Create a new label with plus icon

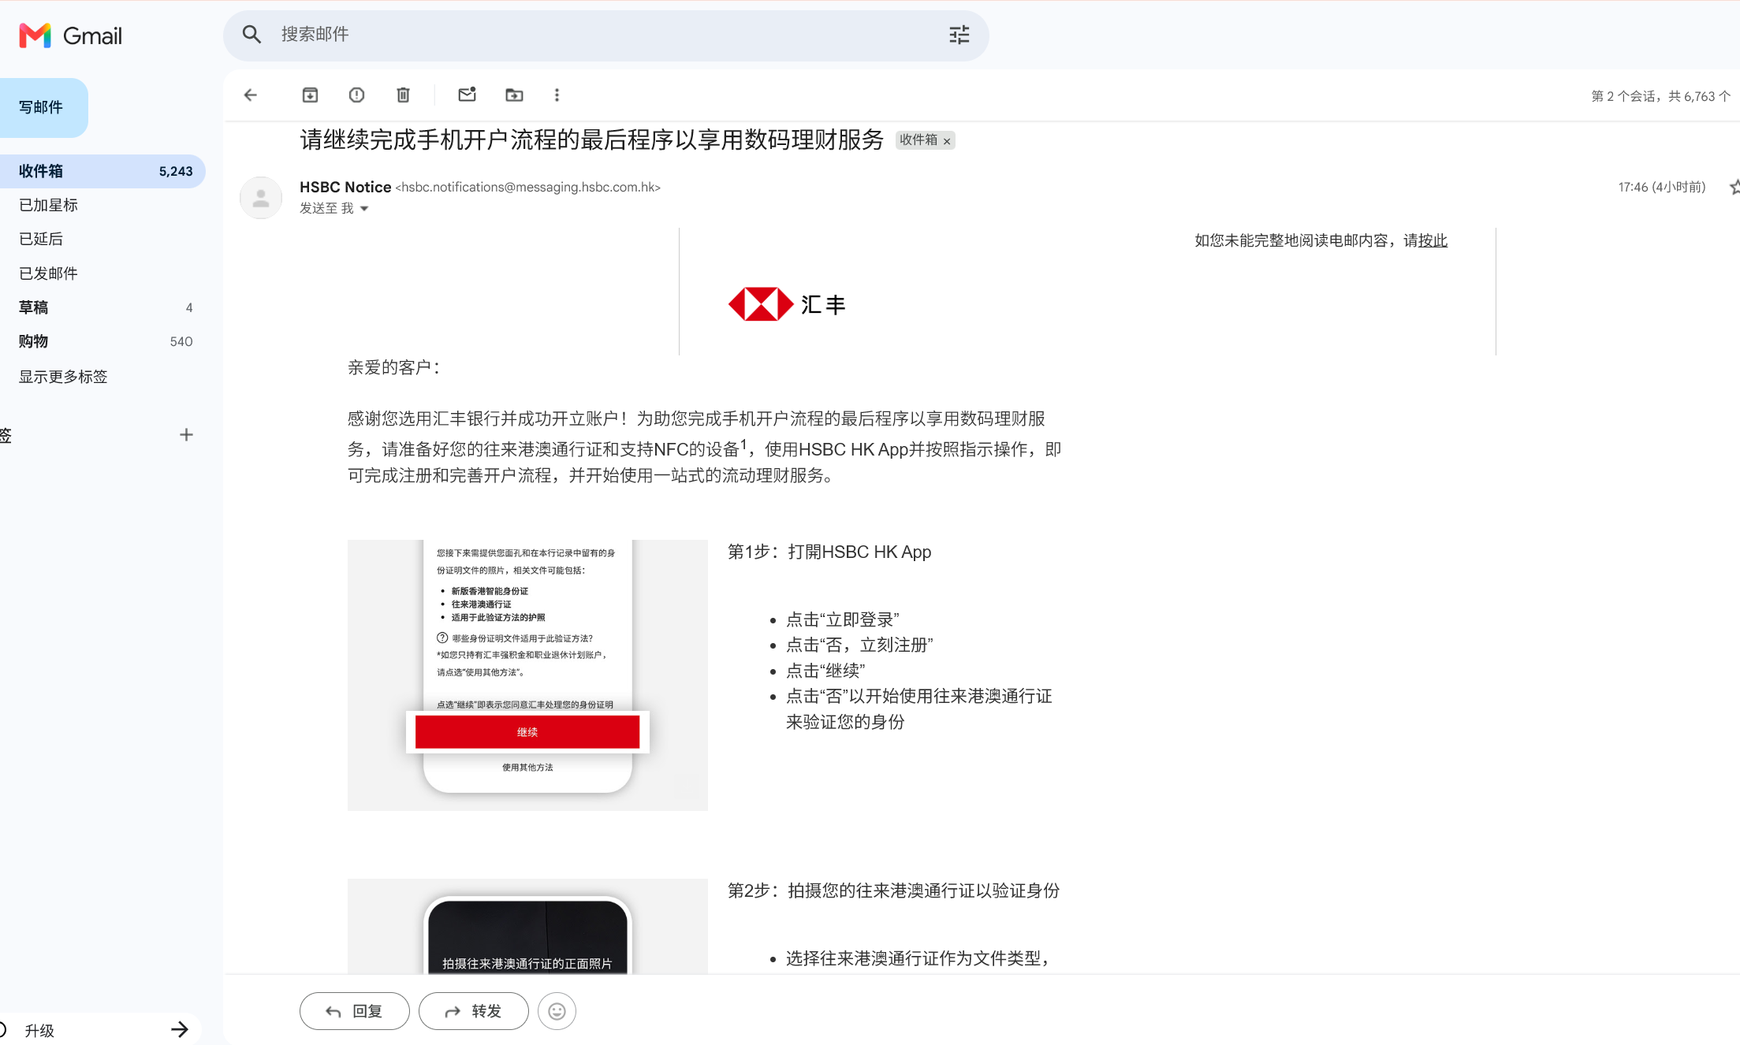coord(186,435)
